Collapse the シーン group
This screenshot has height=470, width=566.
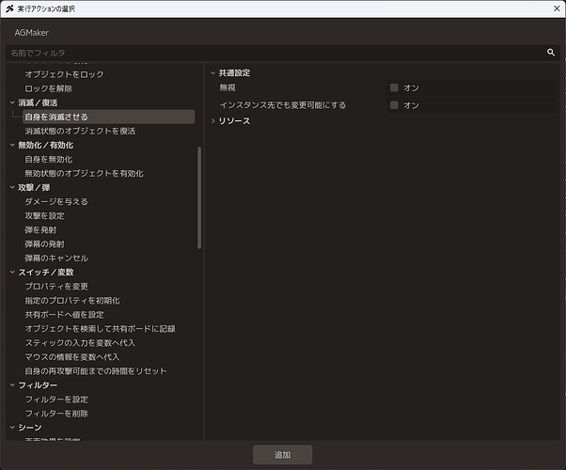[x=12, y=428]
